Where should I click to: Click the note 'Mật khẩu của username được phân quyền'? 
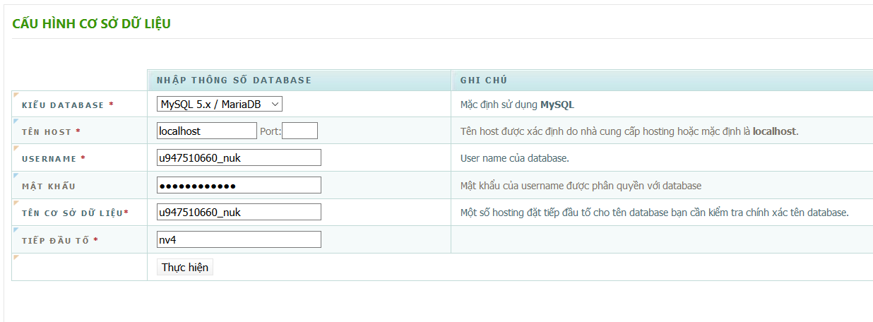point(581,186)
